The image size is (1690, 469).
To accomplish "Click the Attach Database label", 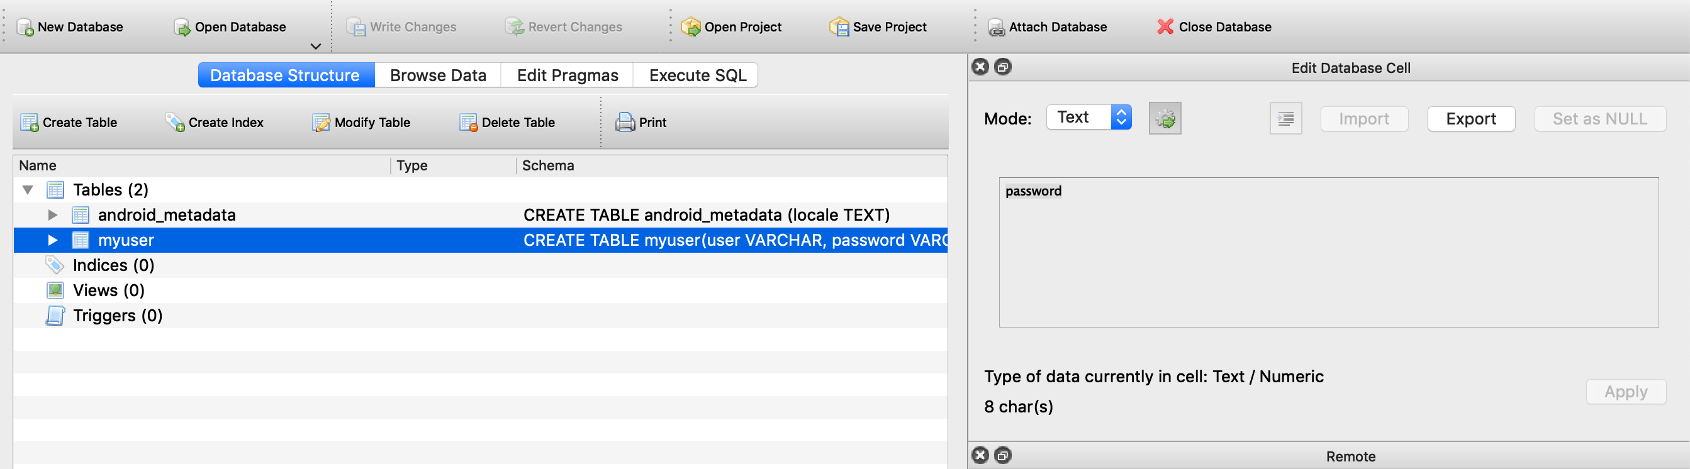I will point(1058,28).
